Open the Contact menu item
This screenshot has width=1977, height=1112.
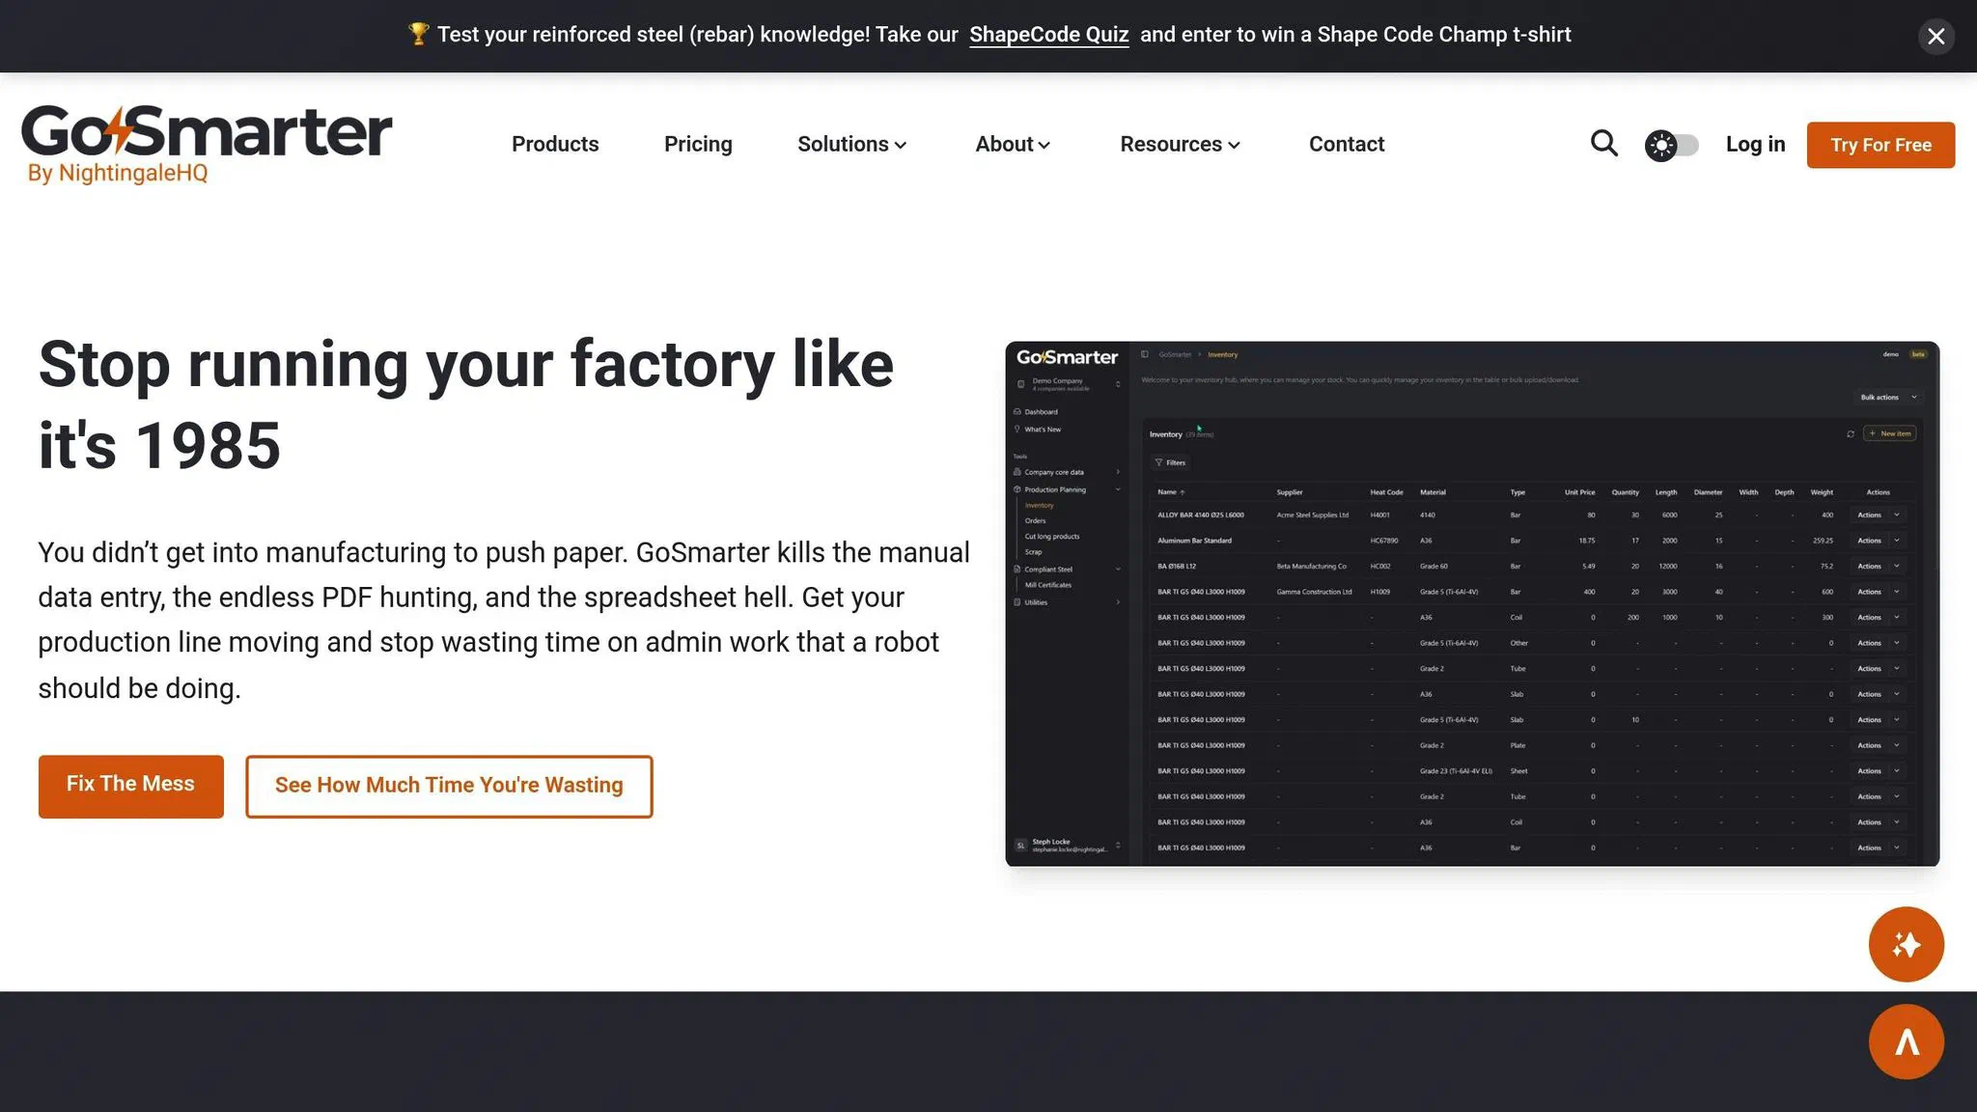(x=1346, y=144)
